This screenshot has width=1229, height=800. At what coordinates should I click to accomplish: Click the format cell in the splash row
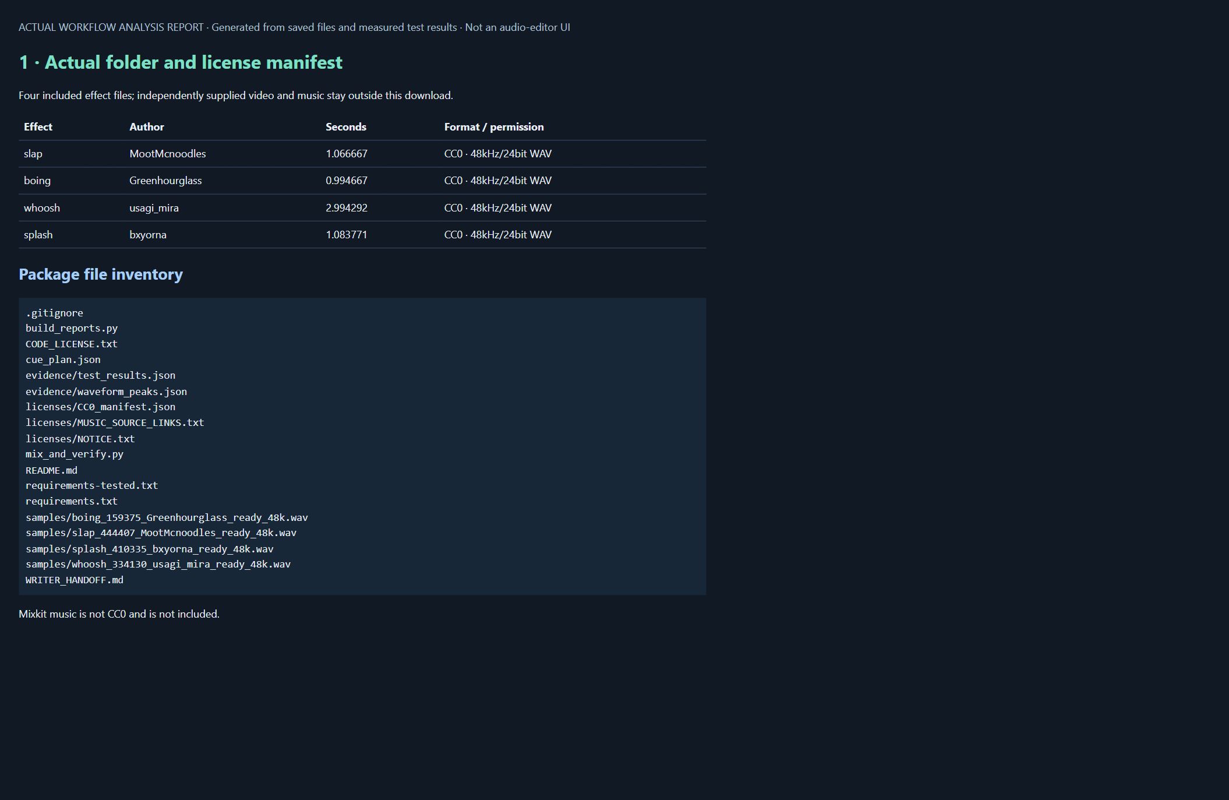pyautogui.click(x=498, y=235)
